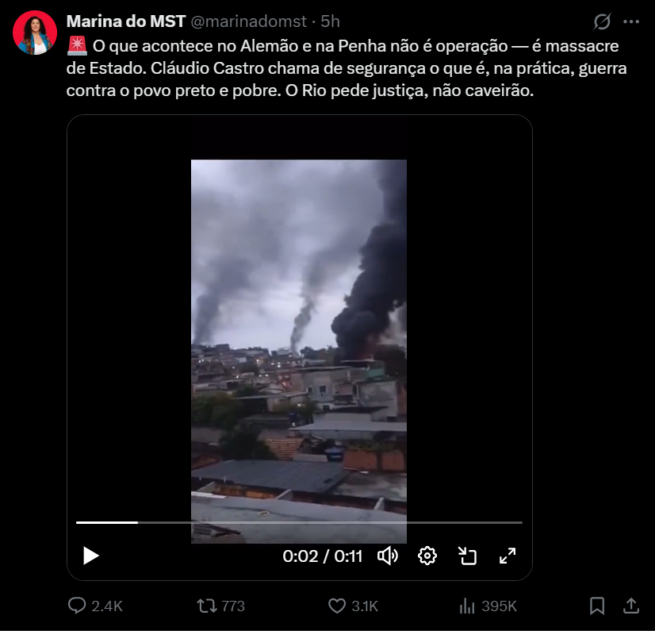
Task: Click the tweet text about Alemão e Penha
Action: click(x=347, y=68)
